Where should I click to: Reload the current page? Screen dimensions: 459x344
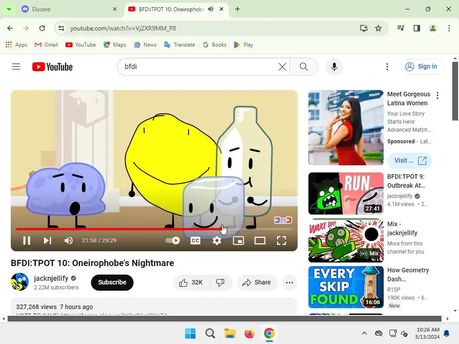pyautogui.click(x=42, y=28)
